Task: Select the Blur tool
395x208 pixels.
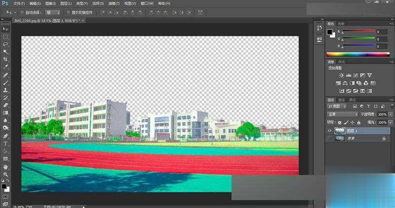Action: (5, 120)
